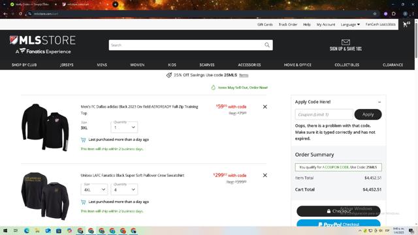This screenshot has width=418, height=235.
Task: Open the Scarves menu
Action: tap(207, 65)
